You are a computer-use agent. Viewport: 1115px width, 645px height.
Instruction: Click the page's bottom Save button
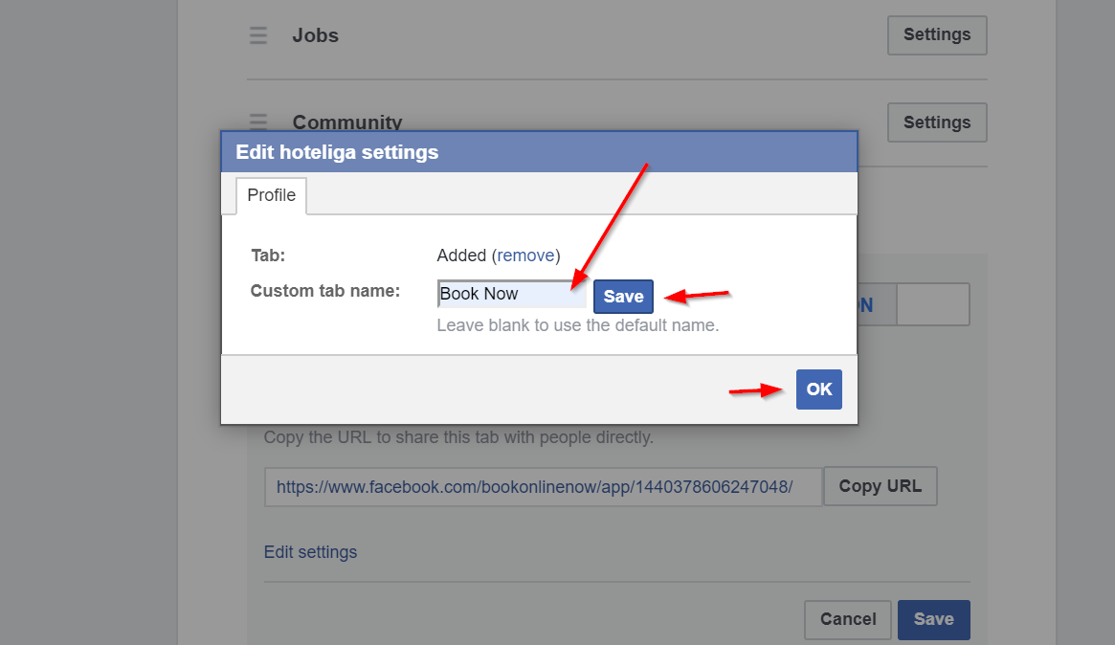point(933,619)
